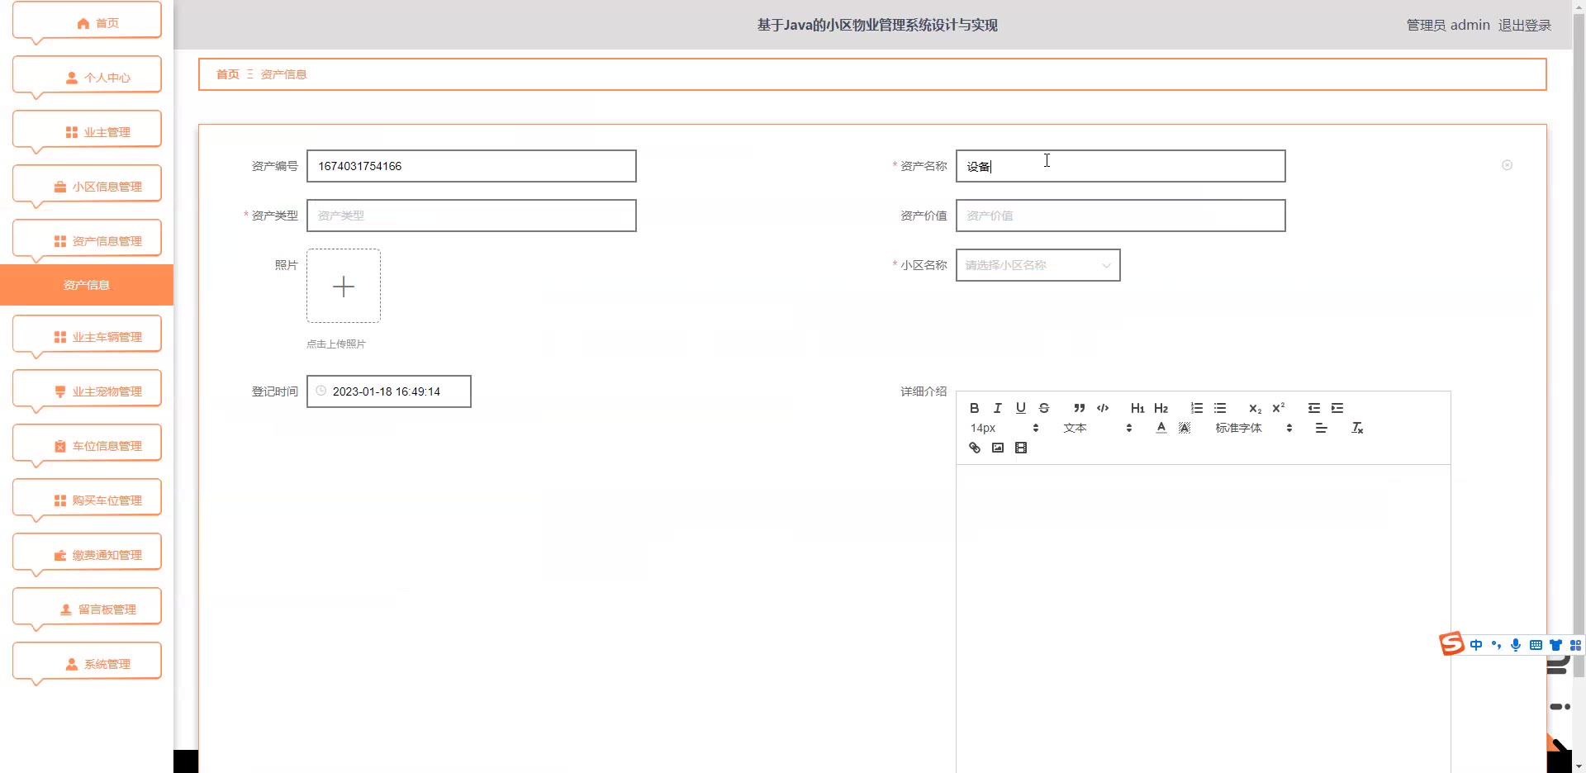Image resolution: width=1586 pixels, height=773 pixels.
Task: Click the clock icon in 登记时间 field
Action: click(x=321, y=391)
